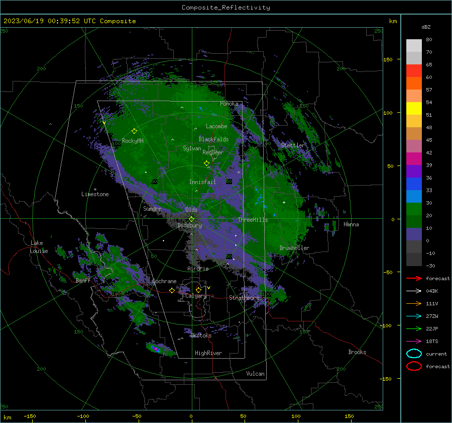Click the Sundre city label
Viewport: 452px width, 423px height.
152,208
